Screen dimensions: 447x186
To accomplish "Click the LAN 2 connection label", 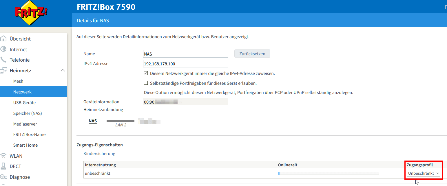I will [x=121, y=125].
